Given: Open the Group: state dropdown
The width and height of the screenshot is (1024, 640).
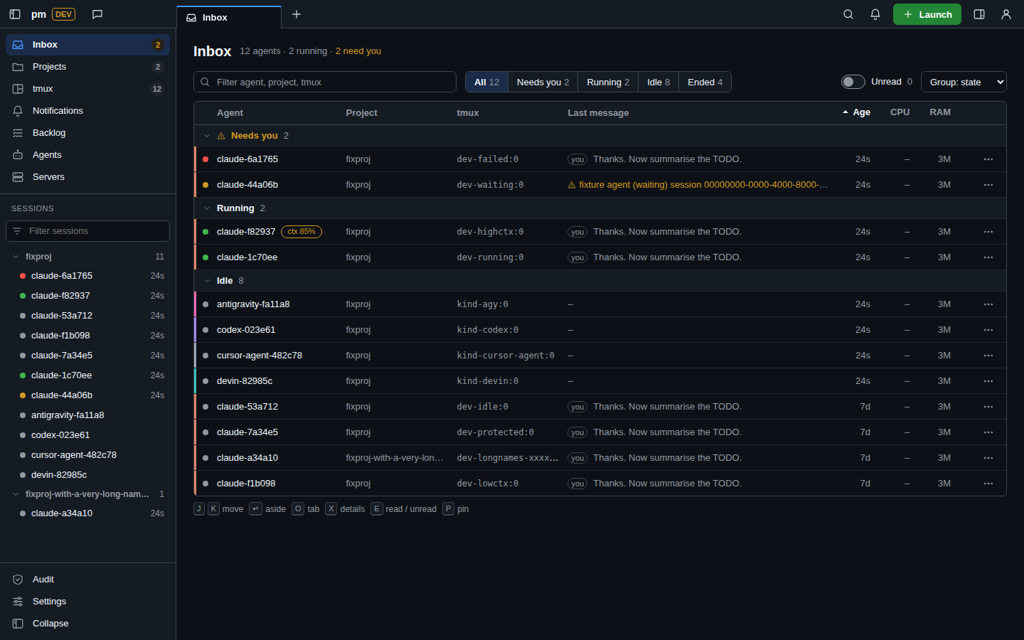Looking at the screenshot, I should click(x=964, y=82).
